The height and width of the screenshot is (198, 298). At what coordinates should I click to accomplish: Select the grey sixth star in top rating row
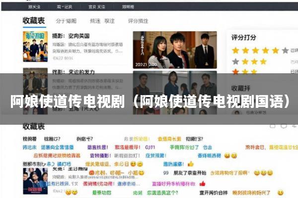click(285, 50)
